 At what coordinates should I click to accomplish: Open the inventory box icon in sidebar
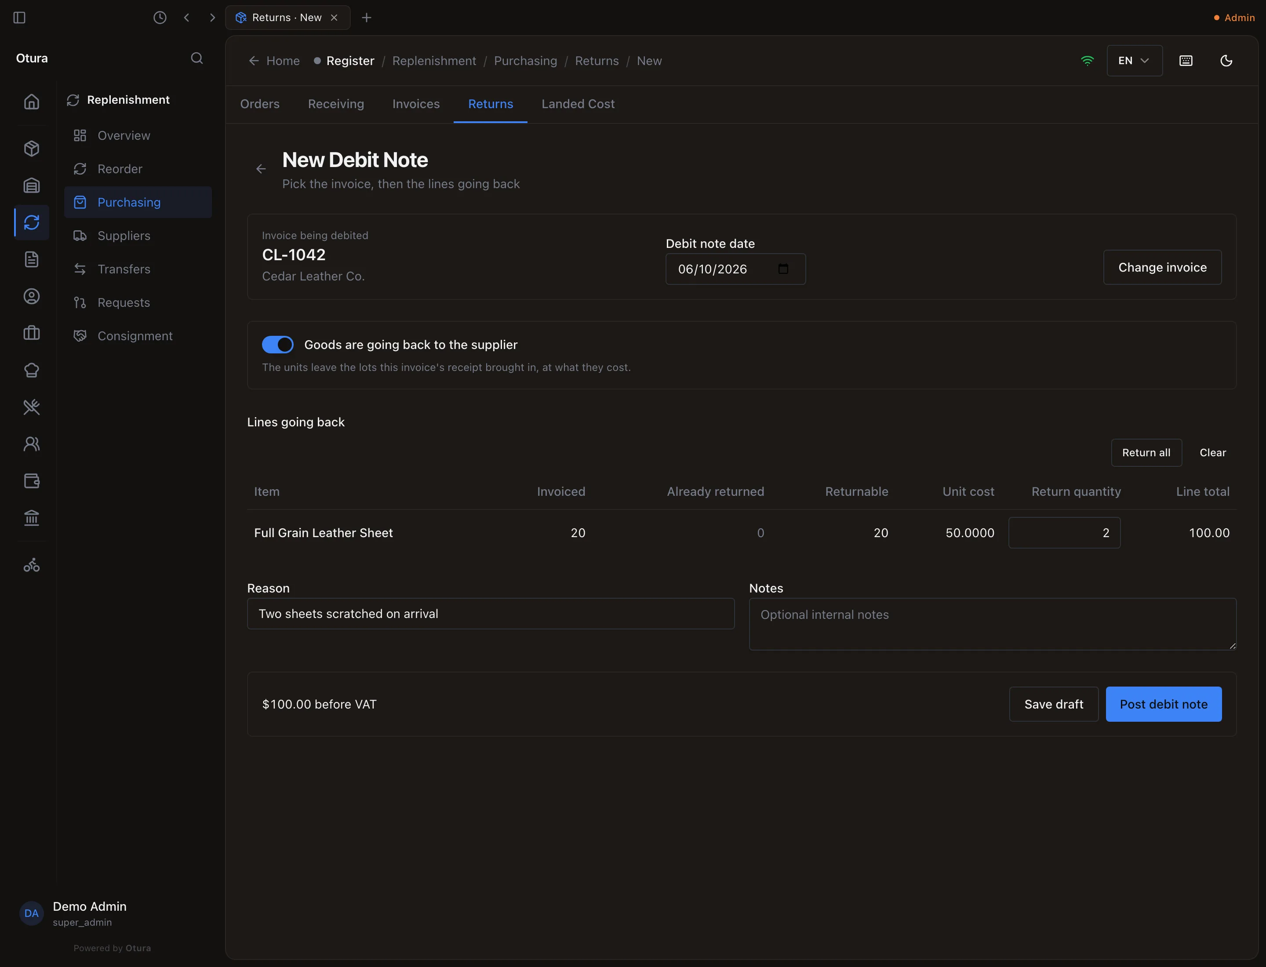point(32,149)
